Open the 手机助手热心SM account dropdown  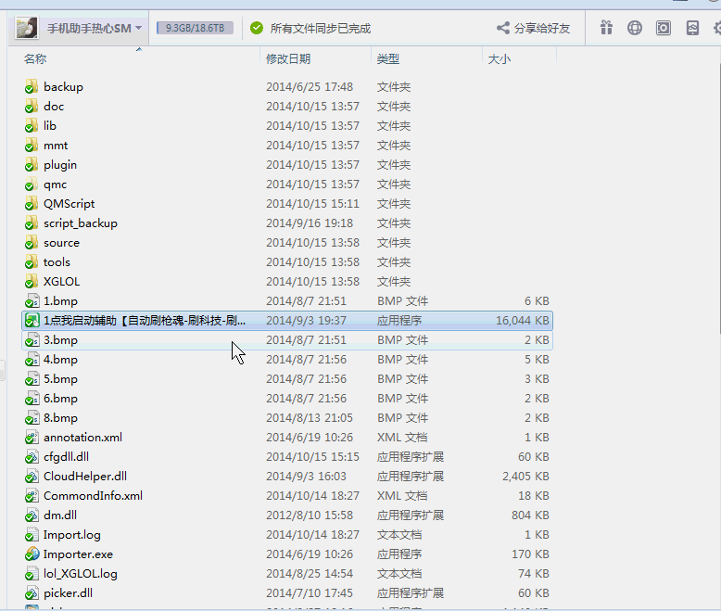[95, 29]
